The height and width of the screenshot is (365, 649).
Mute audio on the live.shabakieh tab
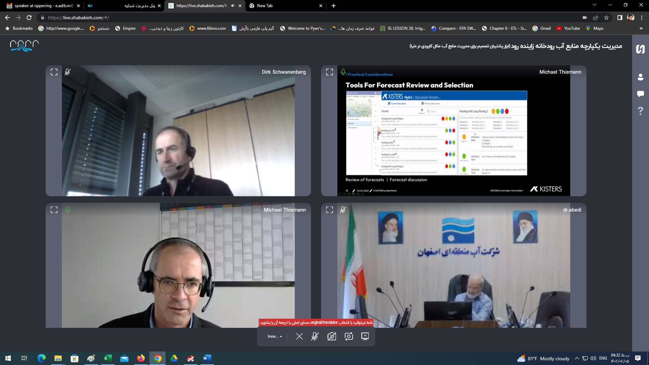(x=233, y=6)
